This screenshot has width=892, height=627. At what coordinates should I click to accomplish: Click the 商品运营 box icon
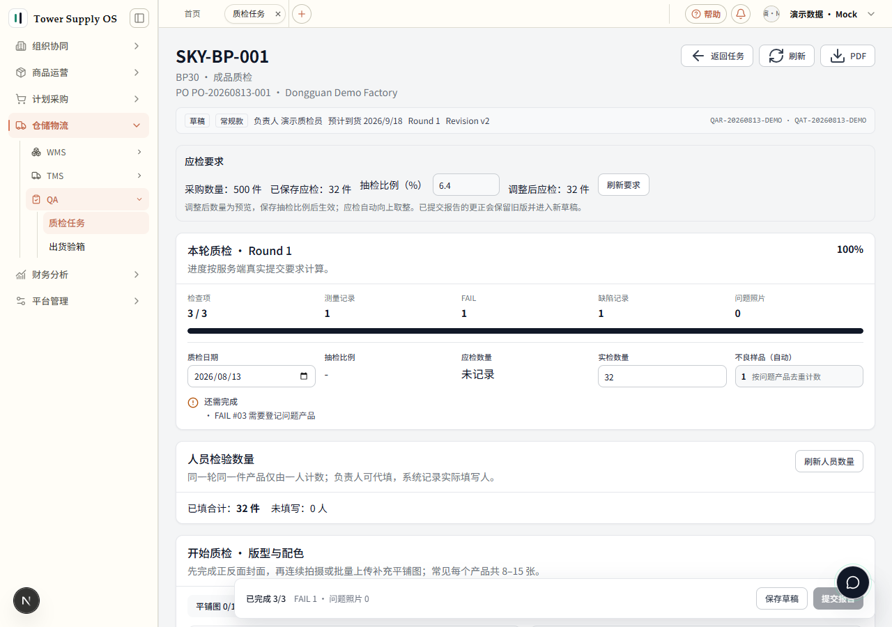[x=21, y=72]
